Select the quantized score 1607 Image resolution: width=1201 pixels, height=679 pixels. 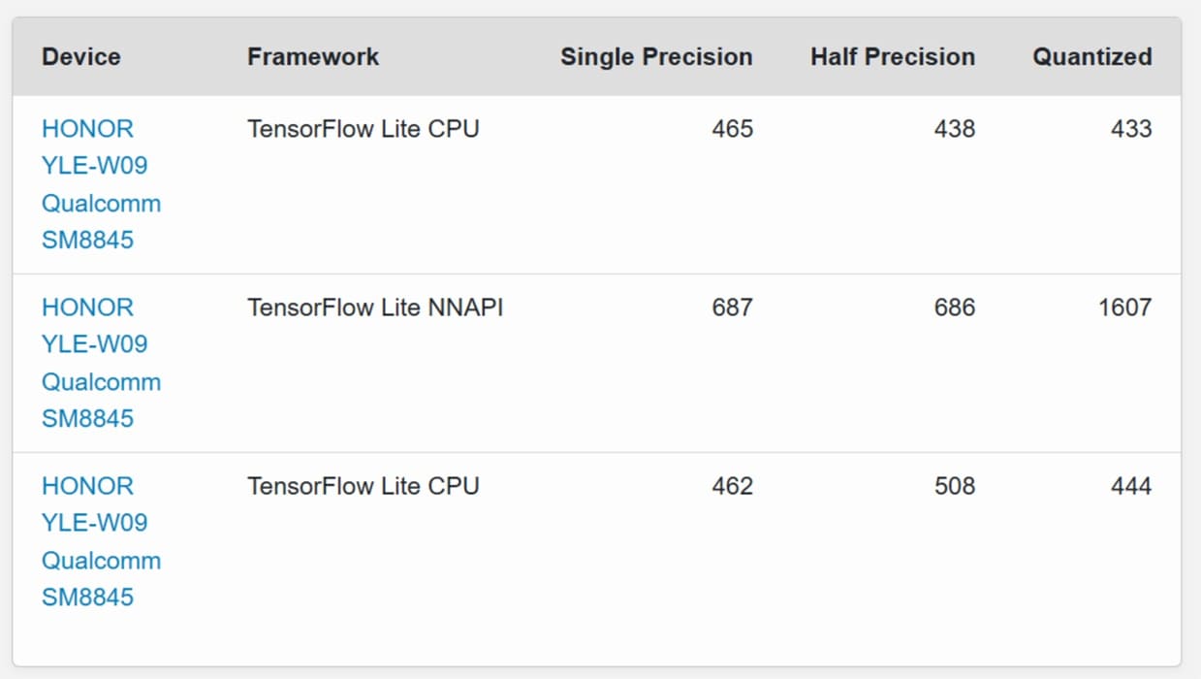(1124, 307)
